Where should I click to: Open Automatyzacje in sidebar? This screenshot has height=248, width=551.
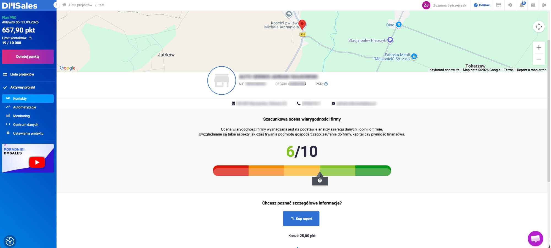(x=25, y=107)
